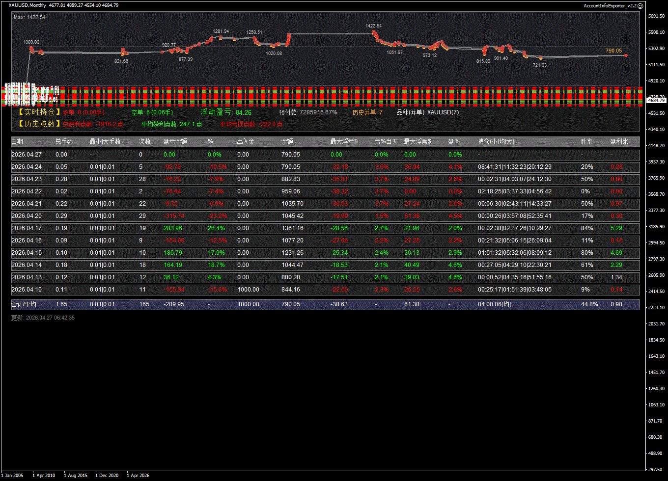Click the 盈利比 column header

point(619,142)
